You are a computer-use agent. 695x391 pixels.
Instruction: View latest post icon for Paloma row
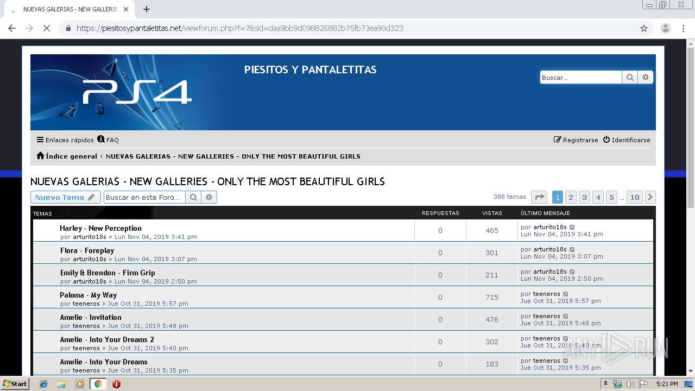coord(565,294)
